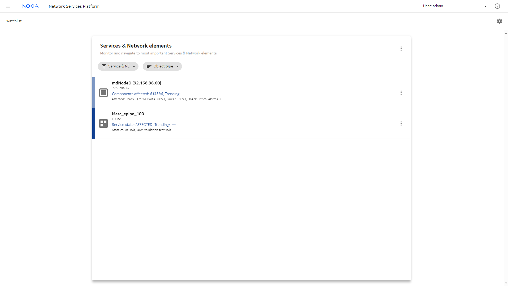Open the help question mark icon

497,6
